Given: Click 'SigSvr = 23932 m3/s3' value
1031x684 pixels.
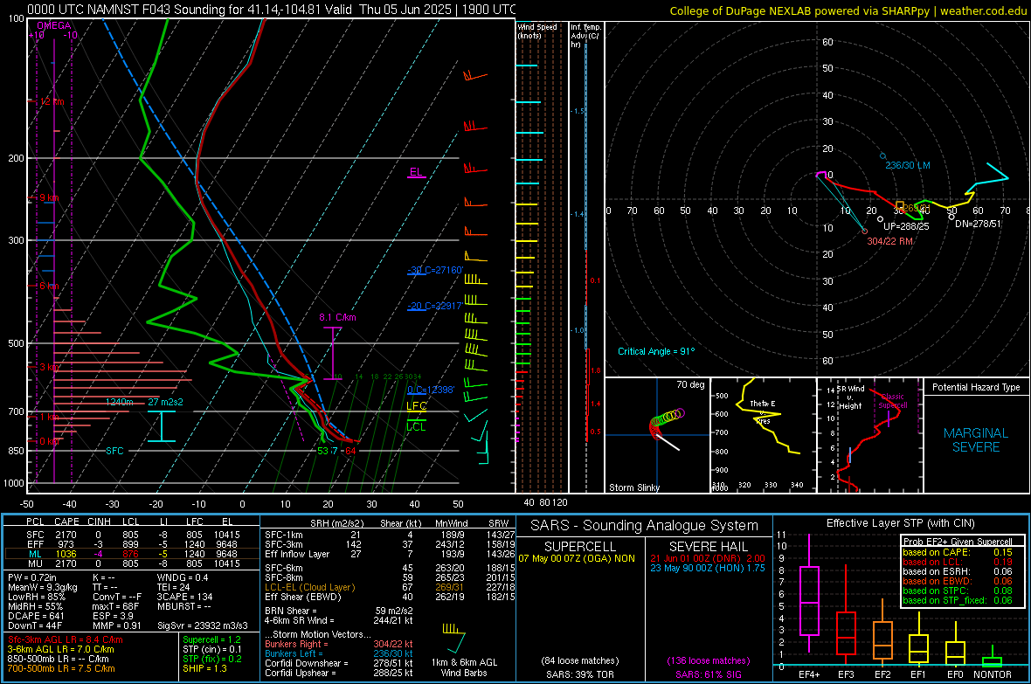Looking at the screenshot, I should pyautogui.click(x=203, y=625).
